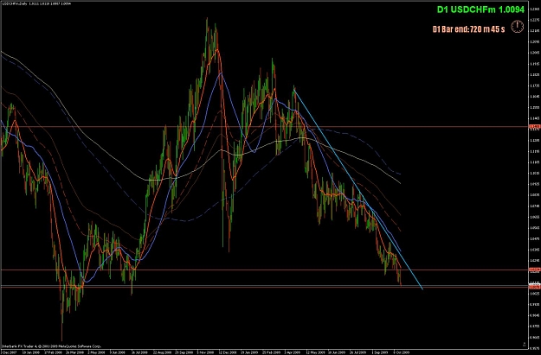Viewport: 541px width, 355px height.
Task: Click the clock icon beside Bar end timer
Action: (x=517, y=27)
